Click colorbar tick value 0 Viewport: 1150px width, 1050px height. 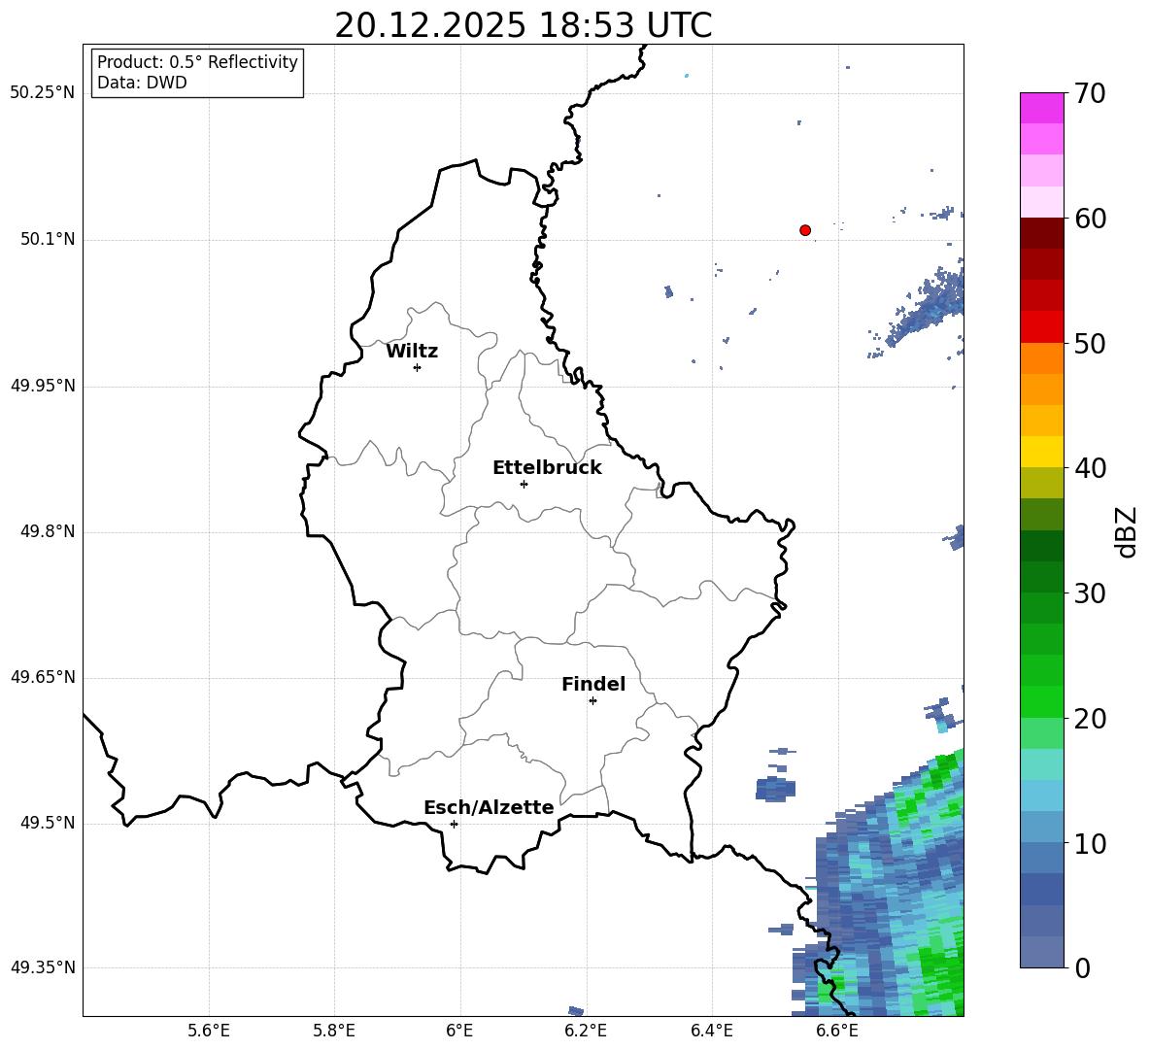(x=1082, y=968)
